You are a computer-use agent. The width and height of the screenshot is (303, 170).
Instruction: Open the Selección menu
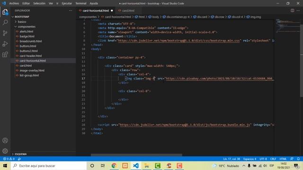(39, 3)
